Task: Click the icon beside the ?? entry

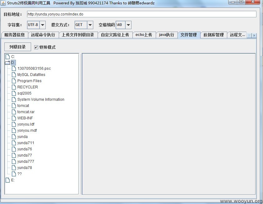Action: (14, 174)
